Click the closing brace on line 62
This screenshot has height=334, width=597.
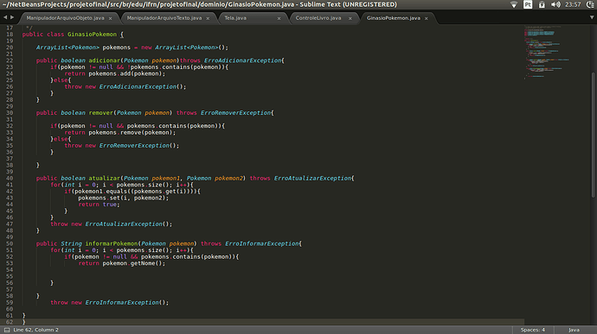coord(24,322)
